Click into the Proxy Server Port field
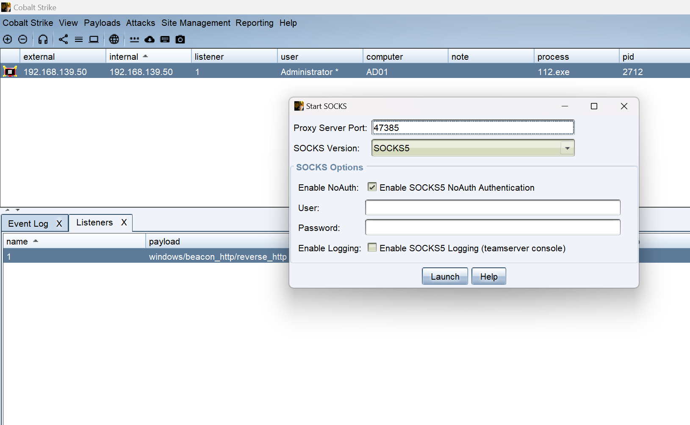The image size is (690, 425). click(473, 128)
